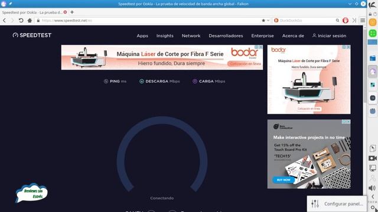Image resolution: width=378 pixels, height=212 pixels.
Task: Click the teal squares app icon in panel
Action: [373, 85]
